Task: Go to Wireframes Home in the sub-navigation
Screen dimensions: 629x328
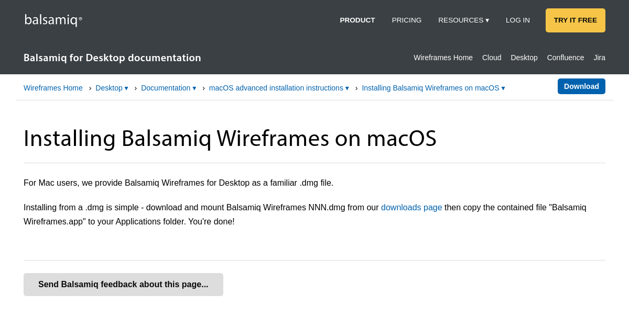Action: (443, 58)
